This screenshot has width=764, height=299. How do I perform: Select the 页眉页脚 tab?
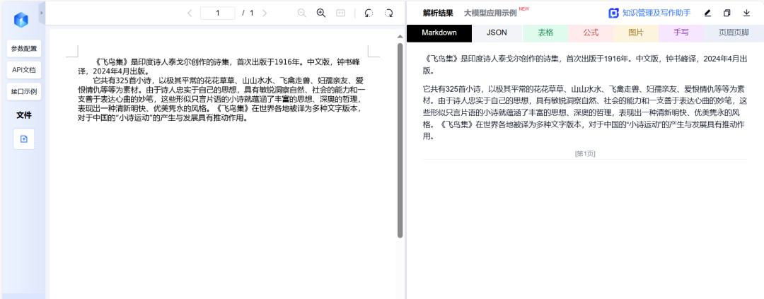click(x=734, y=33)
